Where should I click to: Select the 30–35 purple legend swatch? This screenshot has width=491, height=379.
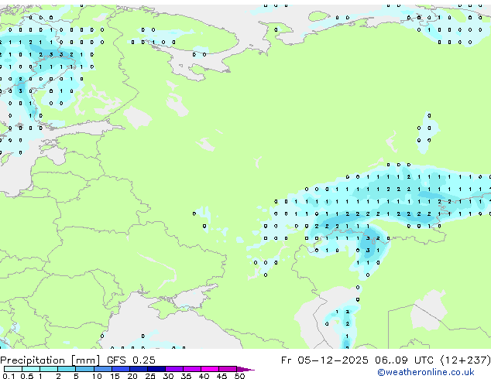(174, 369)
